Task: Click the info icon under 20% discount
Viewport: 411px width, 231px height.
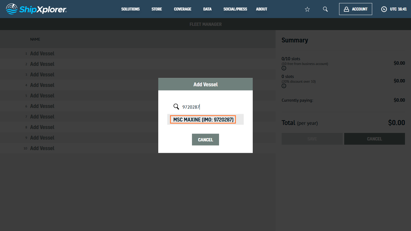Action: click(x=284, y=86)
